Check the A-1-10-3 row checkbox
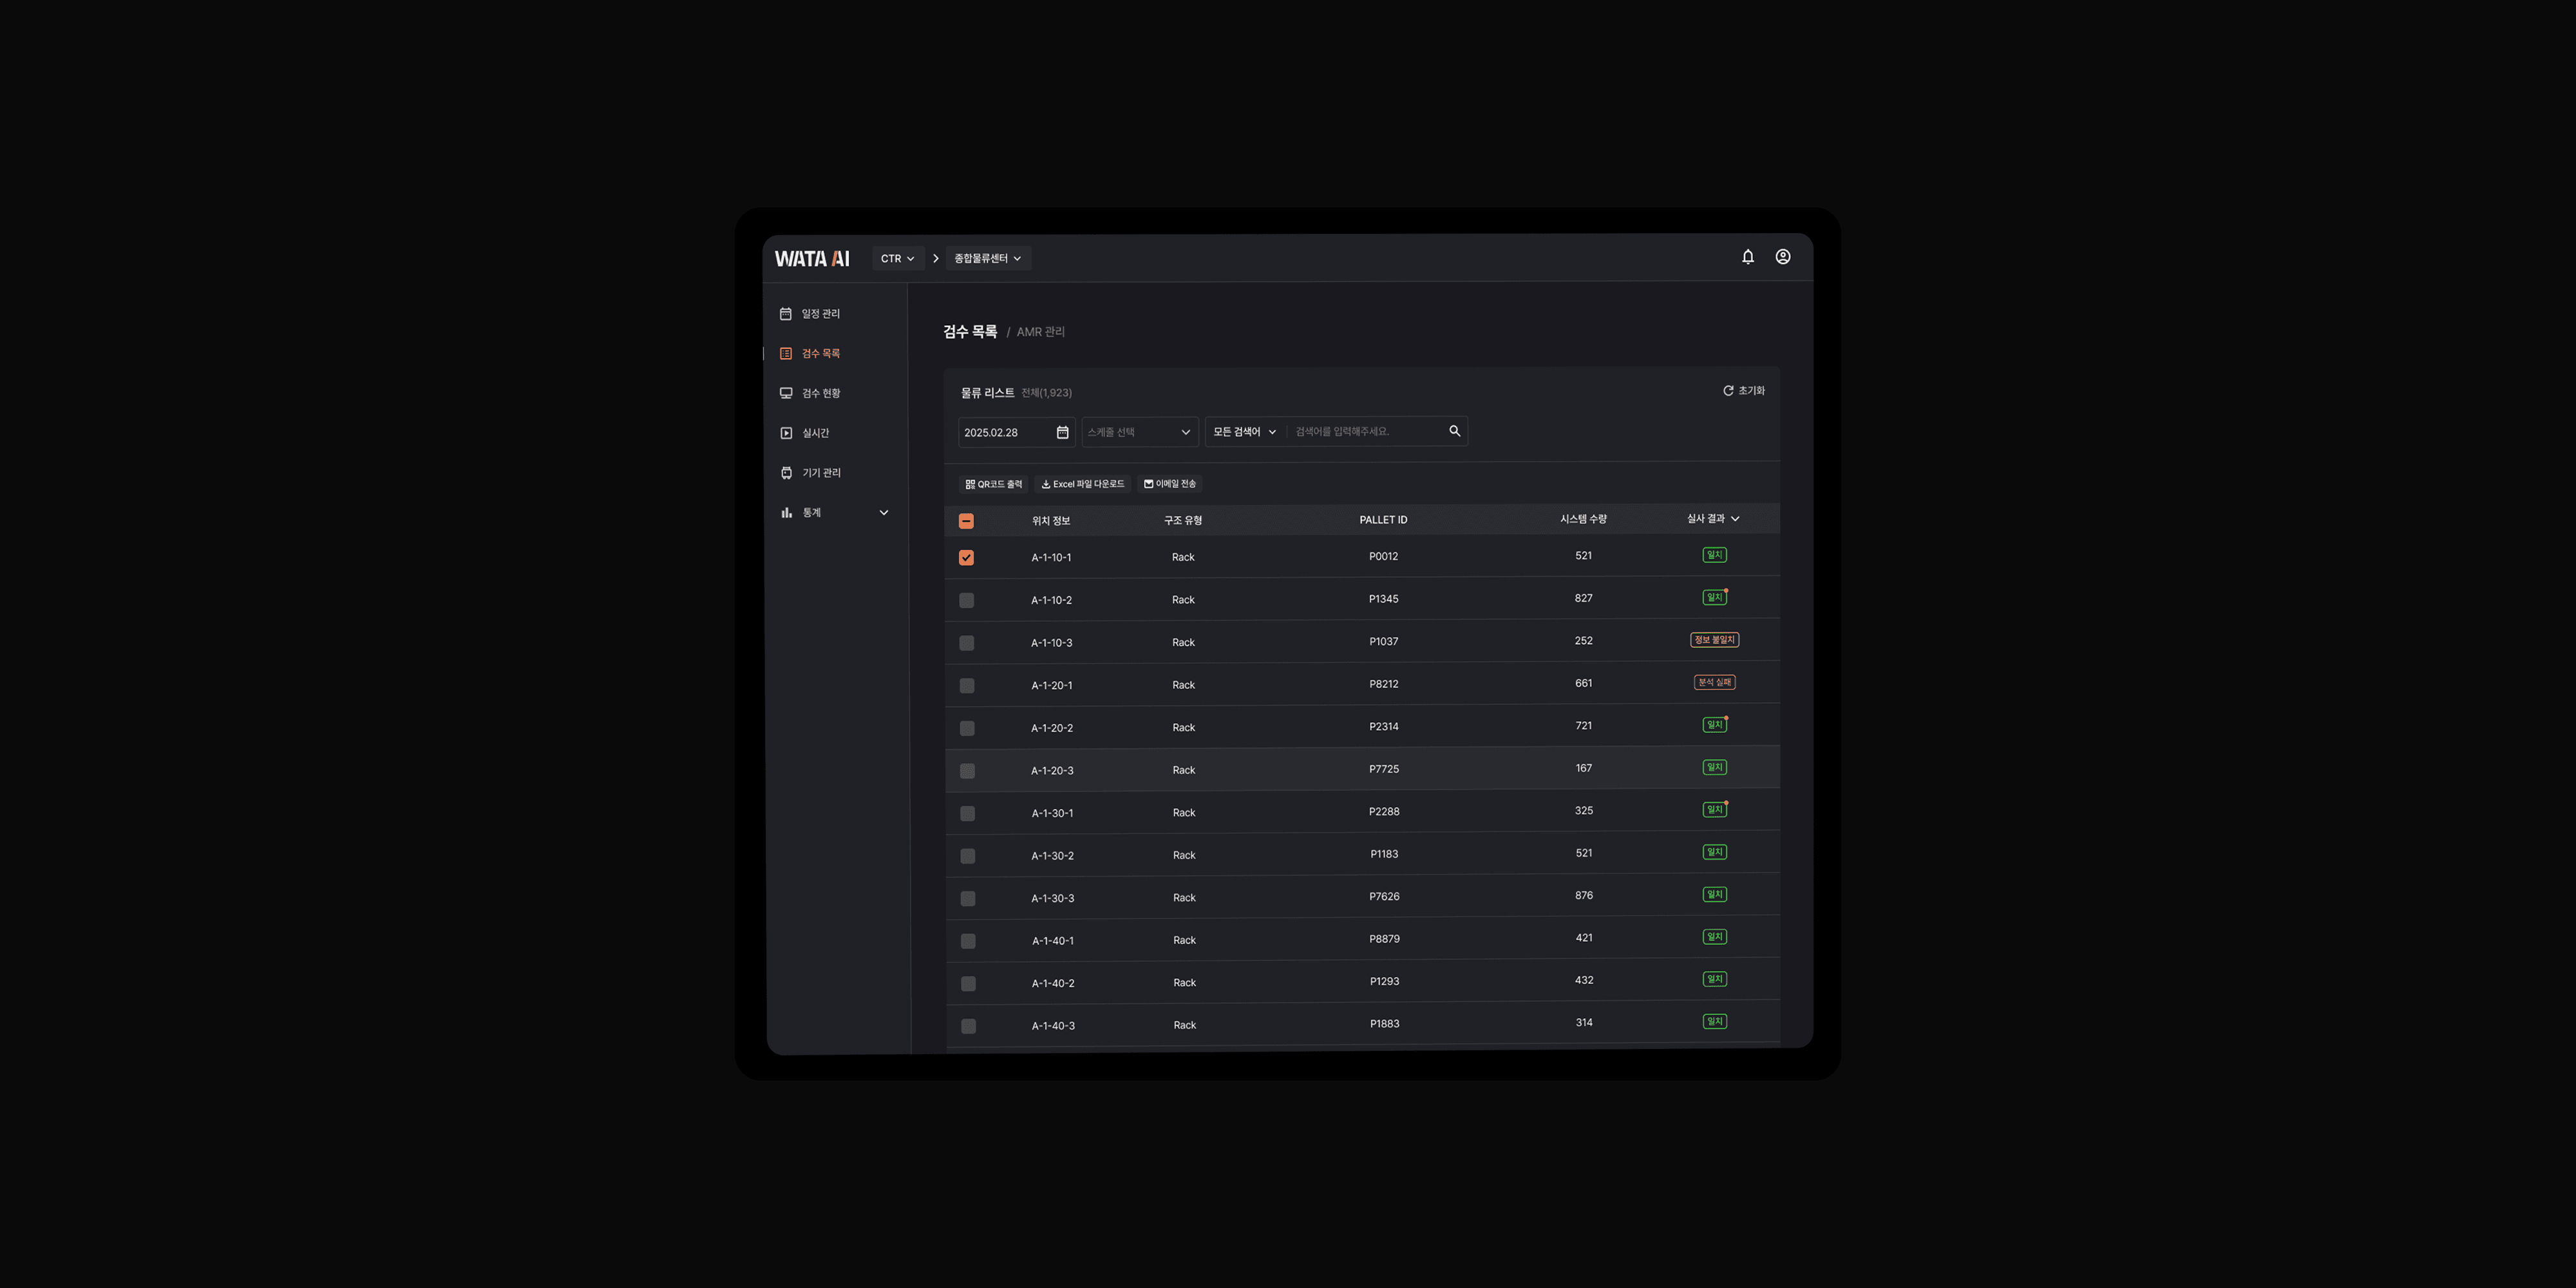2576x1288 pixels. (x=966, y=643)
